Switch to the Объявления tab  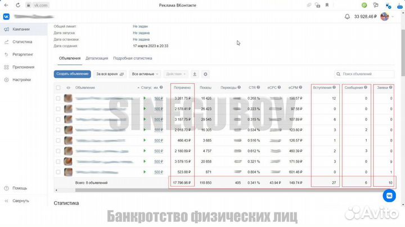(x=70, y=58)
